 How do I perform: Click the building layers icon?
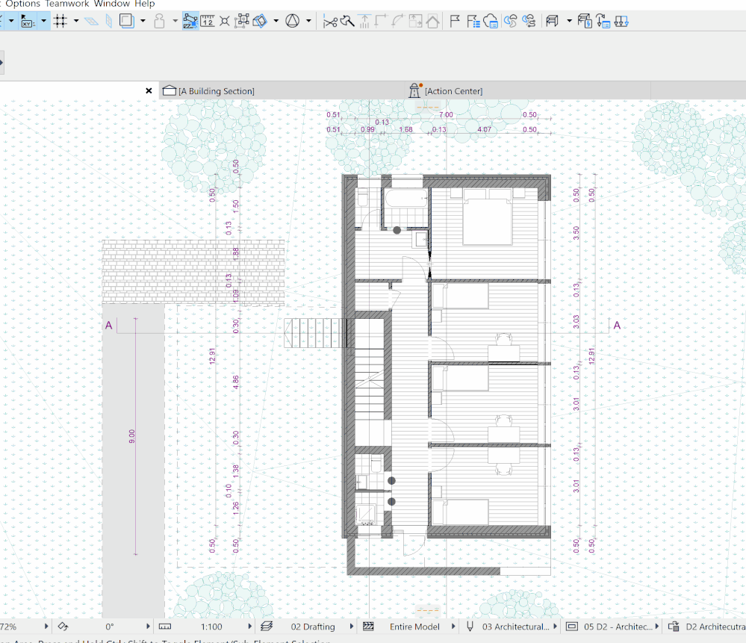click(552, 22)
